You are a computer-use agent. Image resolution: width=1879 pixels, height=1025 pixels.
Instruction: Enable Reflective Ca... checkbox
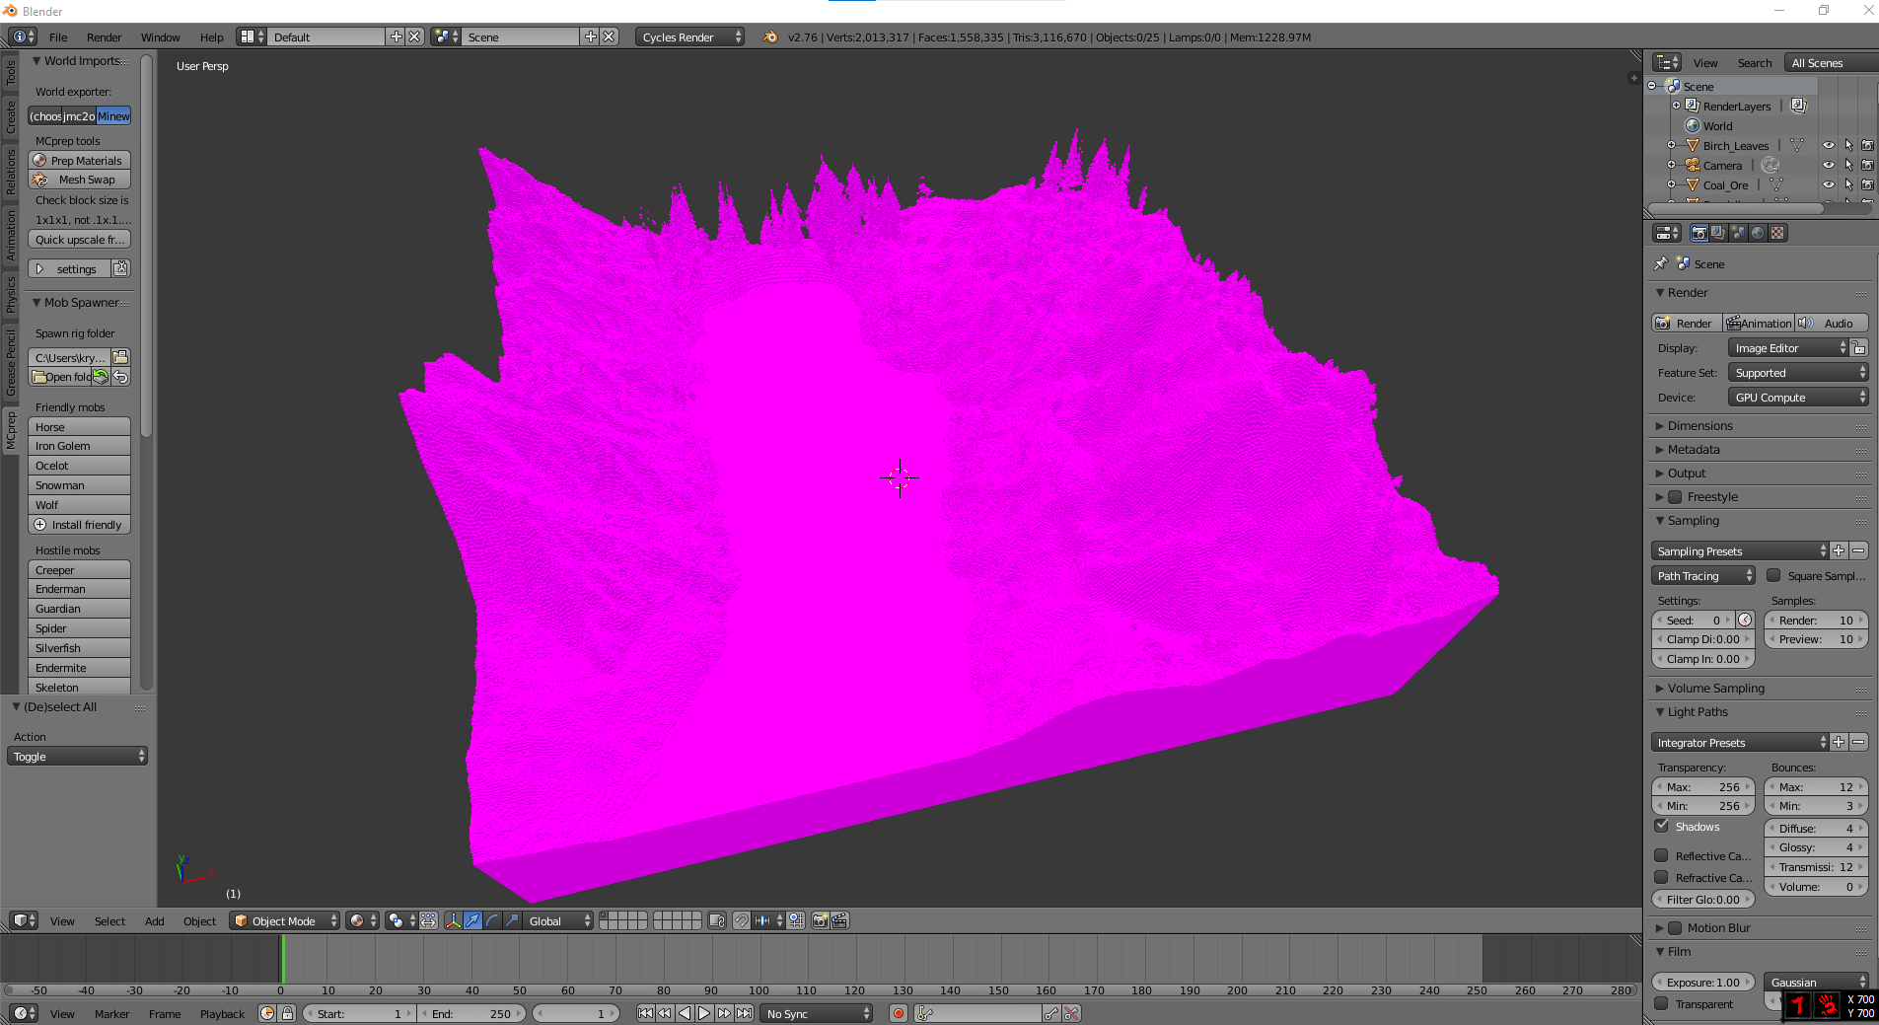pyautogui.click(x=1661, y=855)
